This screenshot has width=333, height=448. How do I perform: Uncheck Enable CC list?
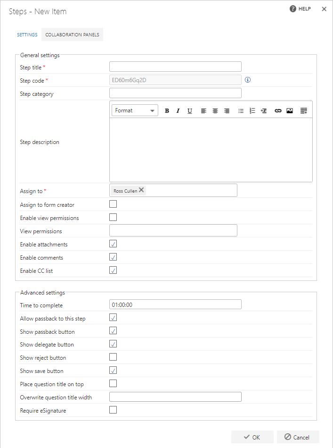(113, 270)
